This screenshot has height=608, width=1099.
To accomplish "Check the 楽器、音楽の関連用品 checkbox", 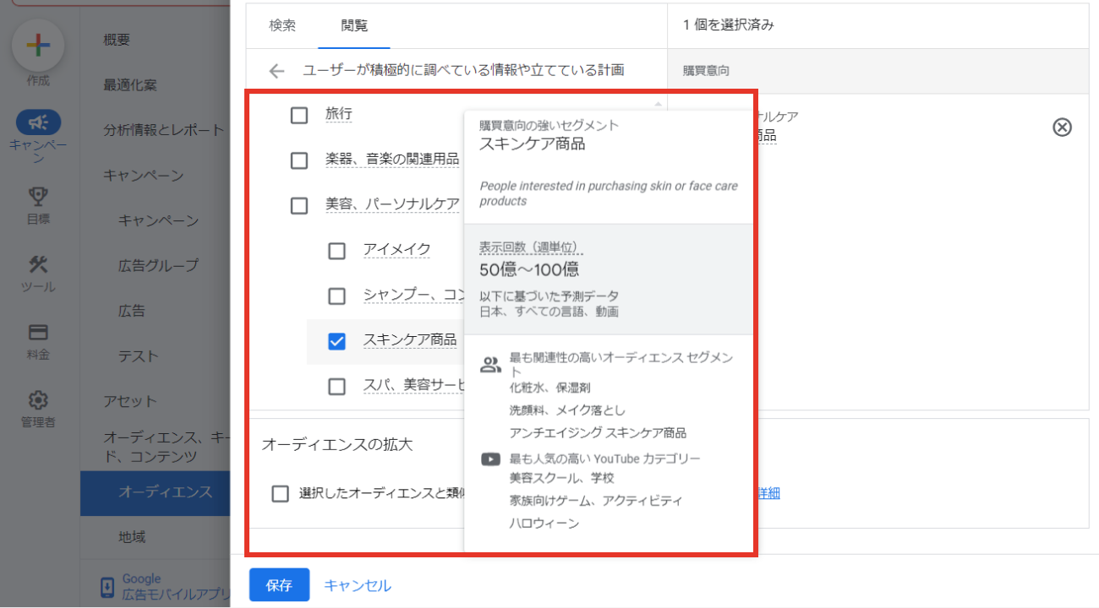I will 299,160.
